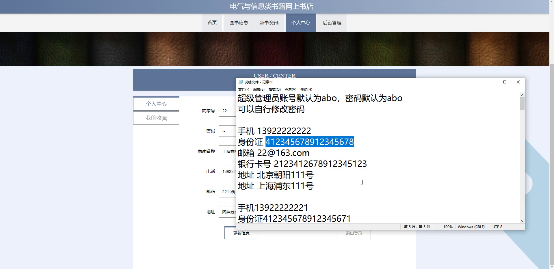This screenshot has width=554, height=269.
Task: Select the 个人中心 navigation tab
Action: (300, 23)
